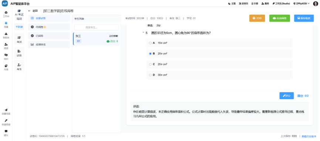Open the 服务 services menu
The image size is (320, 141).
coord(265,3)
